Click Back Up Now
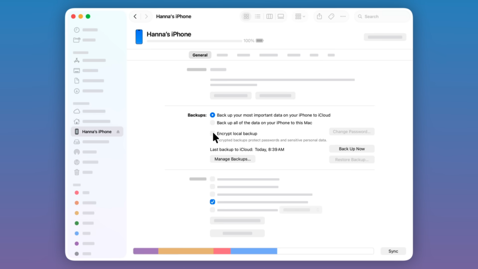The image size is (478, 269). pyautogui.click(x=352, y=149)
